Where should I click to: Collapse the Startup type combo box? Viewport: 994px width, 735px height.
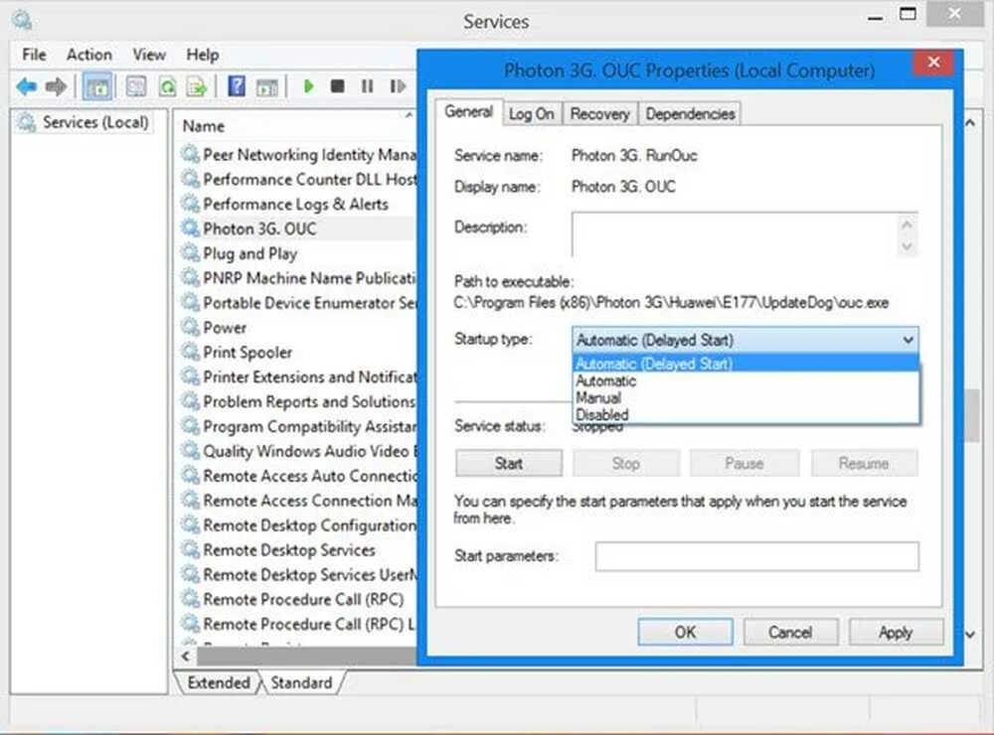click(908, 341)
